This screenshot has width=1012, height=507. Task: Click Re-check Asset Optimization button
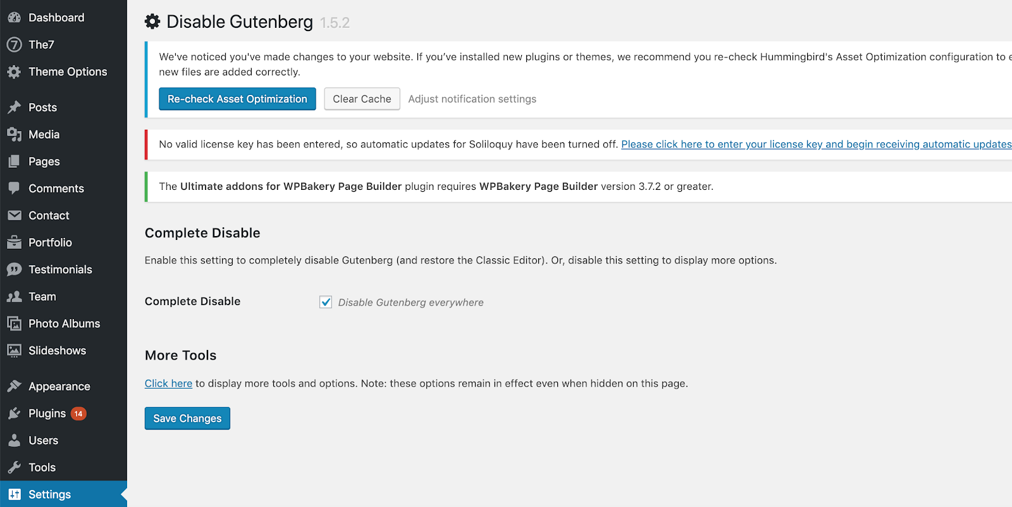[237, 99]
